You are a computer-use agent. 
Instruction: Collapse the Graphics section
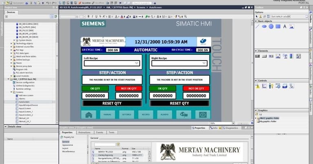(x=256, y=110)
